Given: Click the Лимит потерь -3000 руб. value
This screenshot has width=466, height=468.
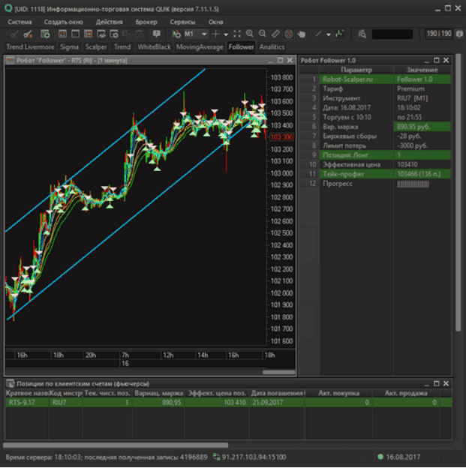Looking at the screenshot, I should [x=422, y=145].
